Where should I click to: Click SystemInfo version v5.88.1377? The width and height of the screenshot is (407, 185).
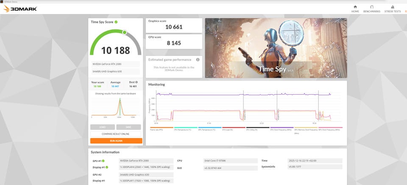pos(315,167)
